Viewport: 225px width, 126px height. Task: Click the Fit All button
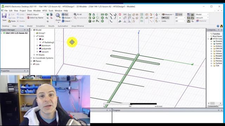pos(78,14)
